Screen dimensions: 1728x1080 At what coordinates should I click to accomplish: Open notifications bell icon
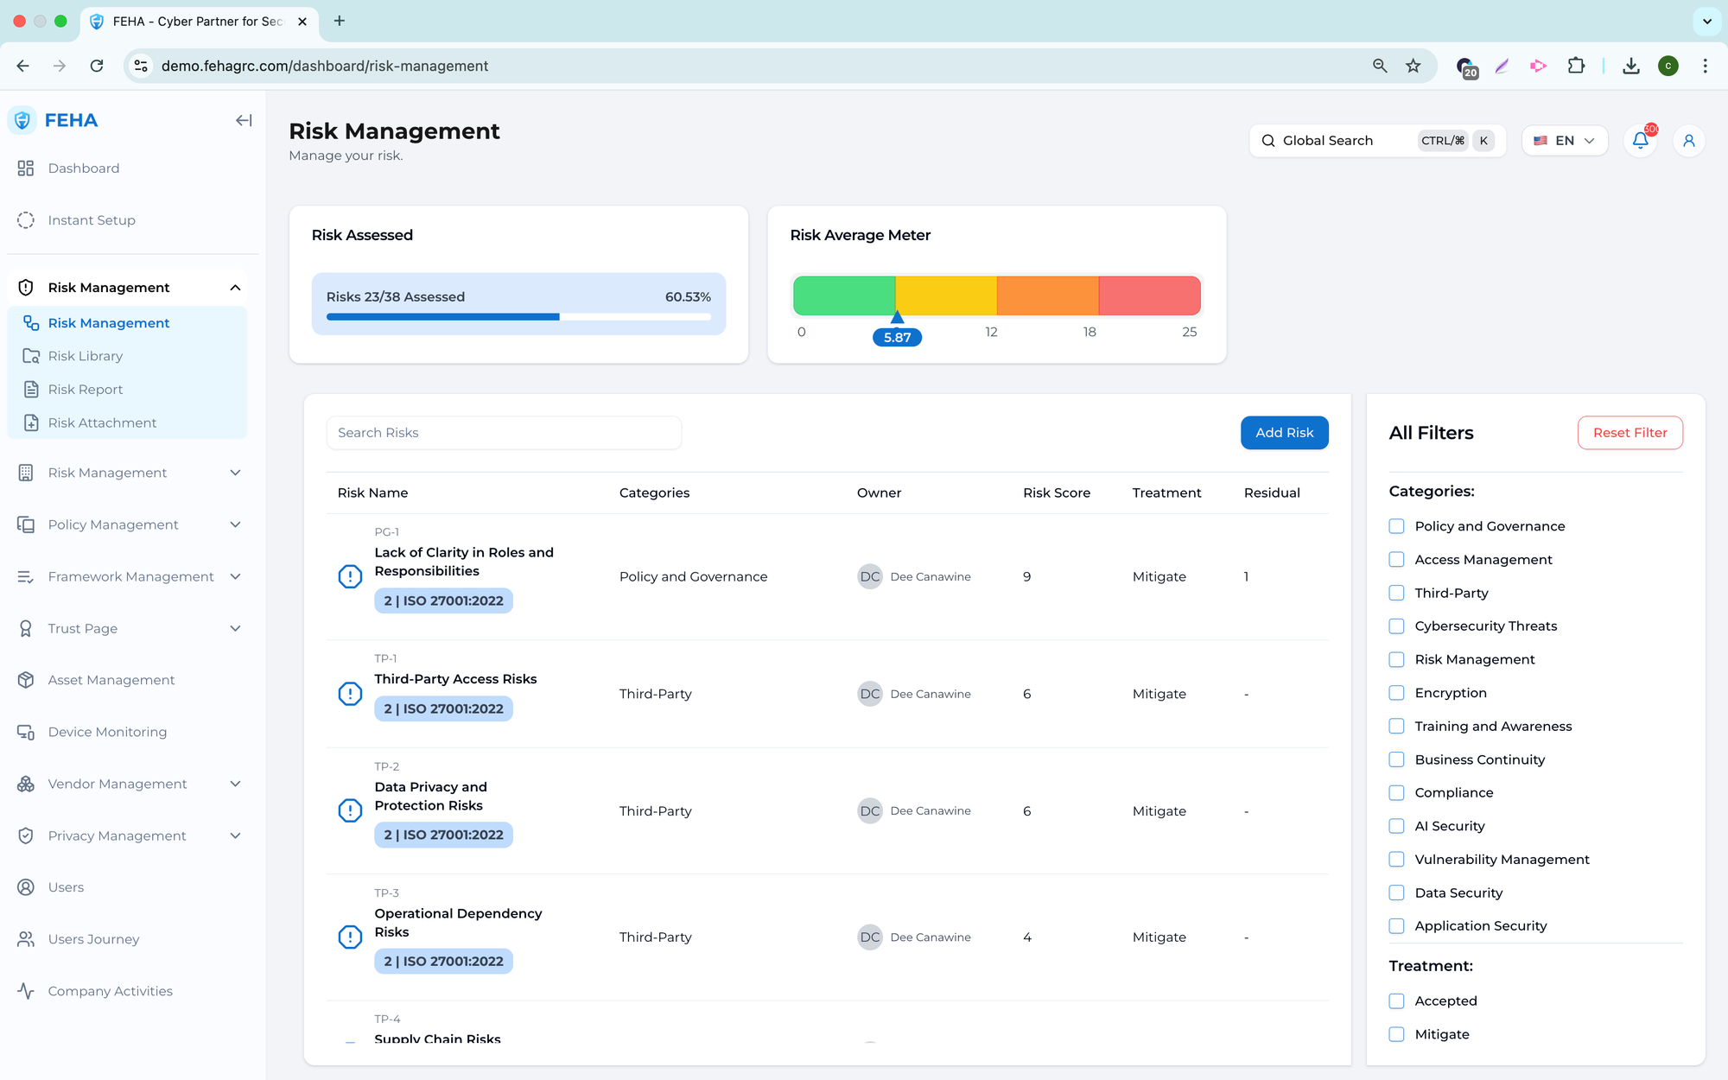coord(1640,140)
